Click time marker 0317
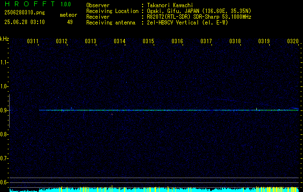The height and width of the screenshot is (192, 303). pos(206,41)
